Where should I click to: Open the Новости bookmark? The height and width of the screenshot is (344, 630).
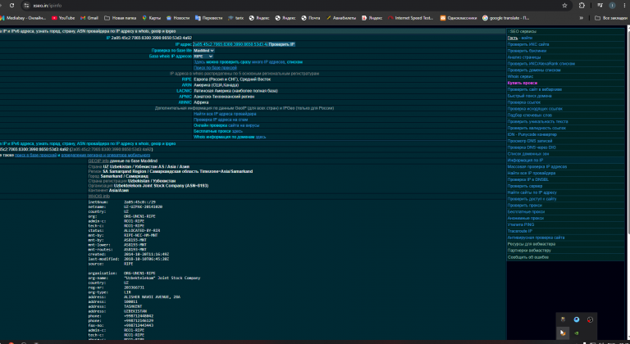(x=178, y=18)
